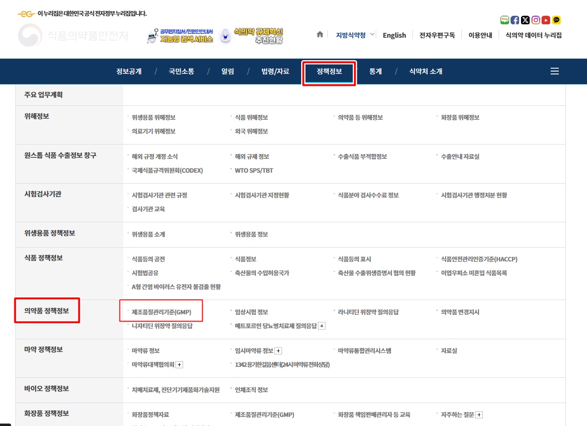Switch the site to English
Image resolution: width=587 pixels, height=426 pixels.
[394, 35]
